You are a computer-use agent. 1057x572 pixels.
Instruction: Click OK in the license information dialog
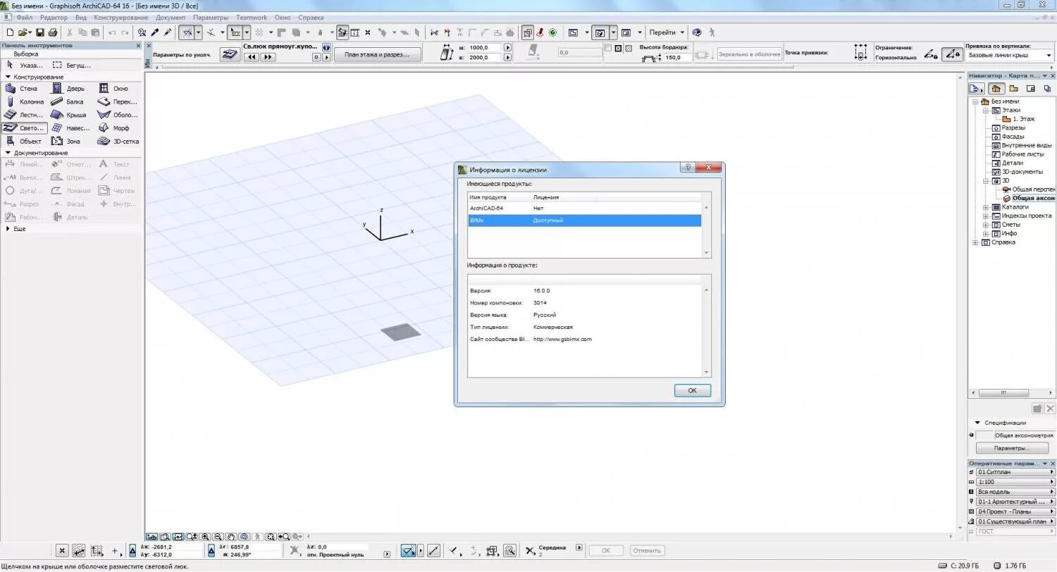point(692,390)
